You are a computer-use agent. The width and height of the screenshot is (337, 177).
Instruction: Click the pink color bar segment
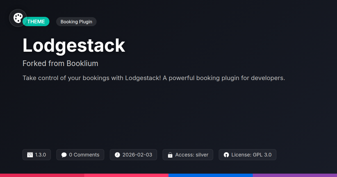click(126, 175)
